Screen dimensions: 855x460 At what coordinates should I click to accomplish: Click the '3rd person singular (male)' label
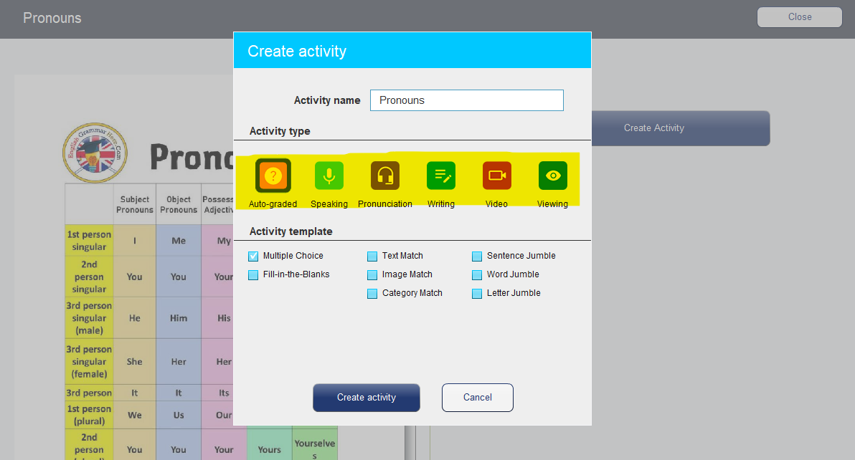(x=89, y=318)
